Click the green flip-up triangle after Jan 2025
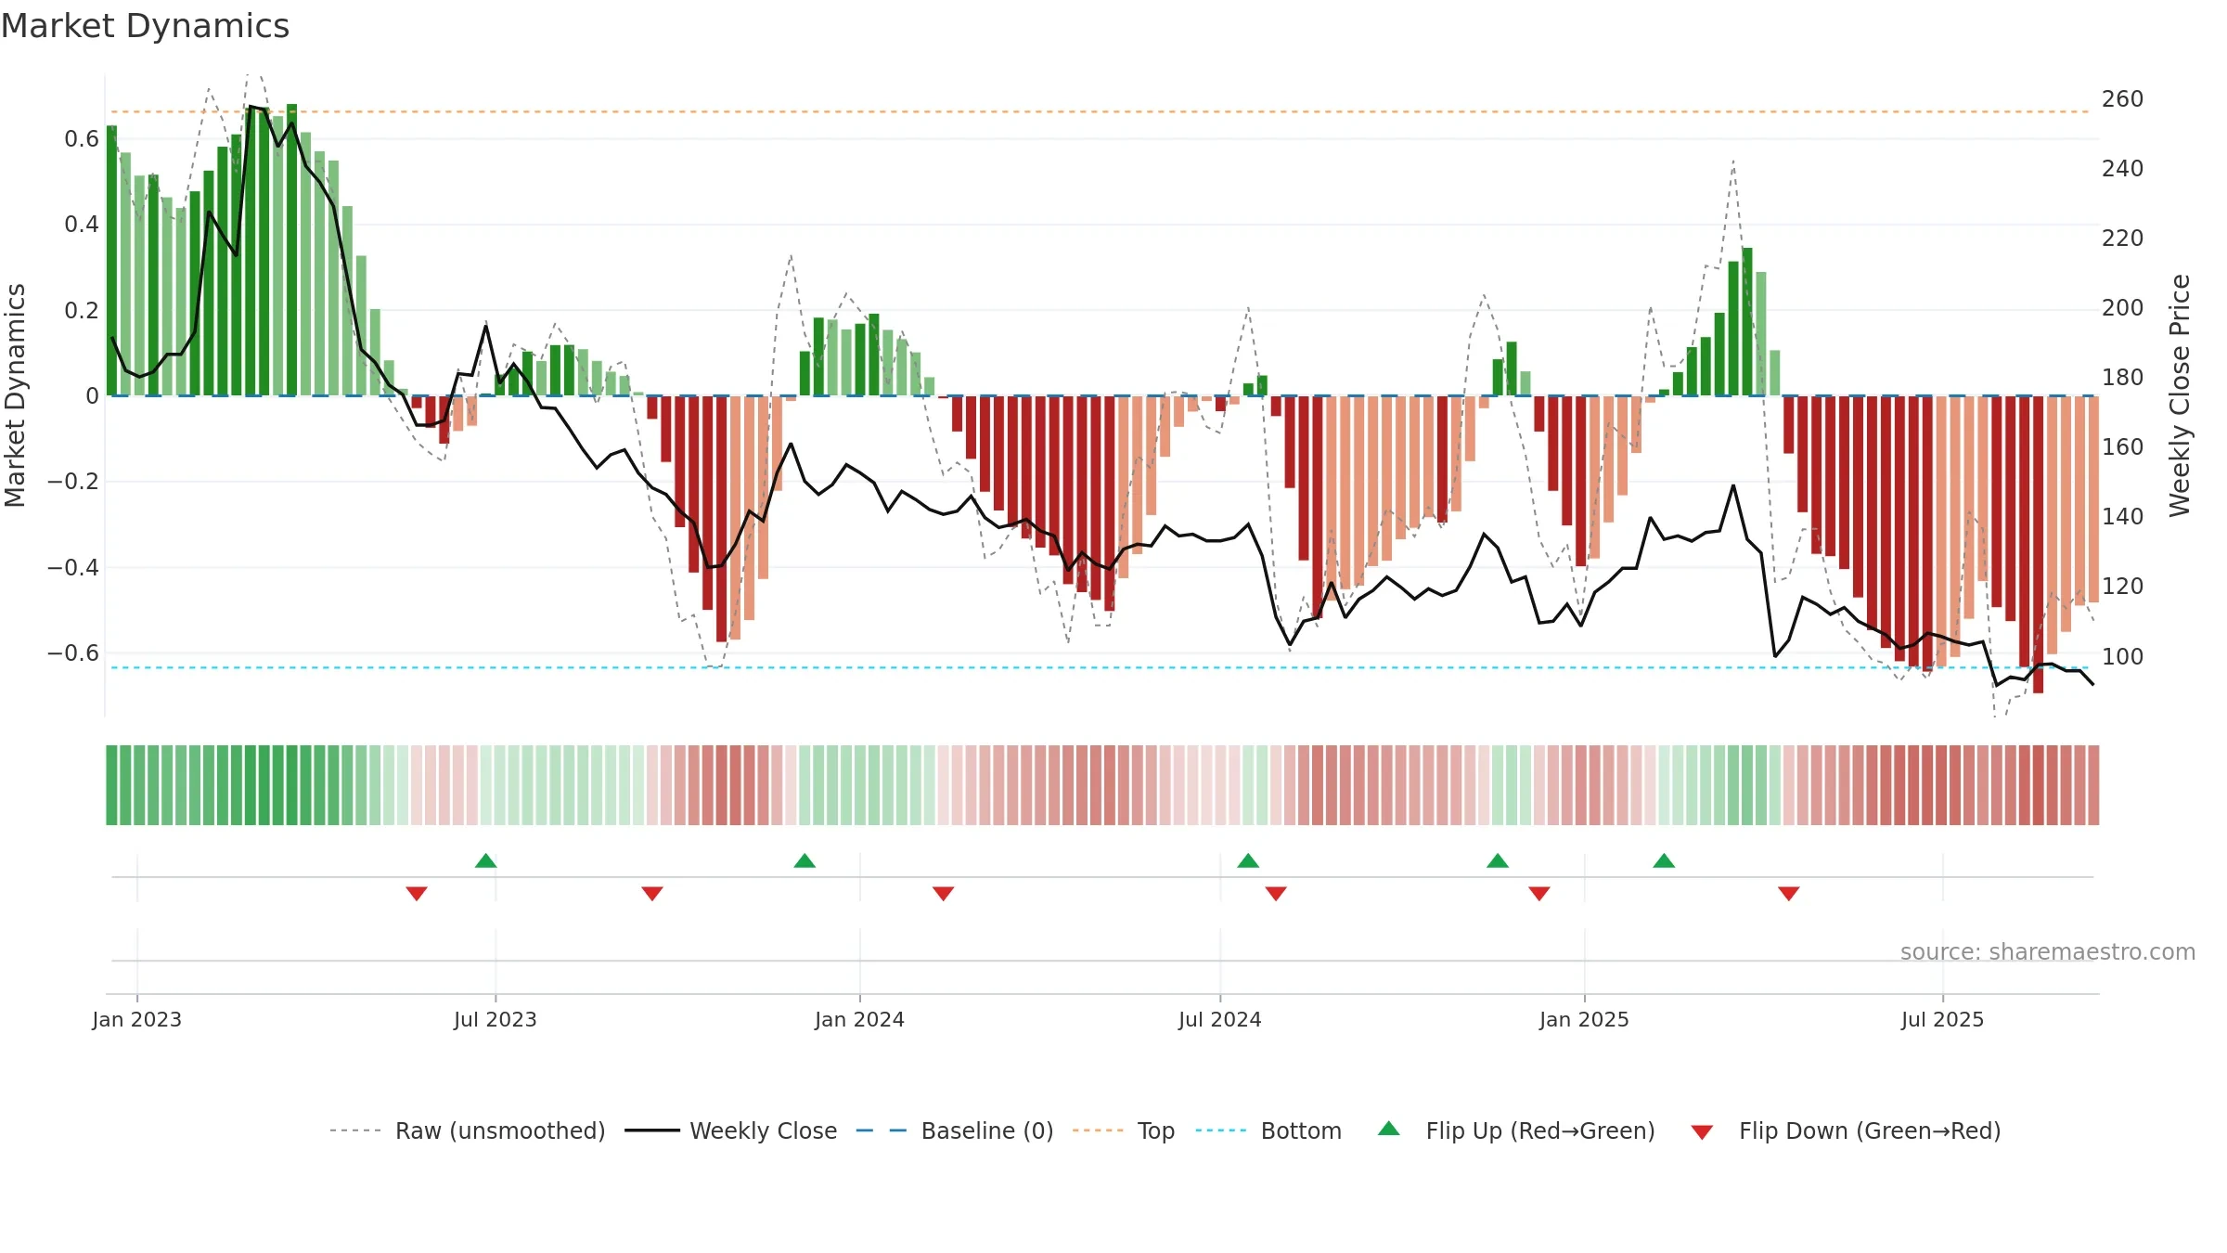Image resolution: width=2227 pixels, height=1253 pixels. 1664,860
